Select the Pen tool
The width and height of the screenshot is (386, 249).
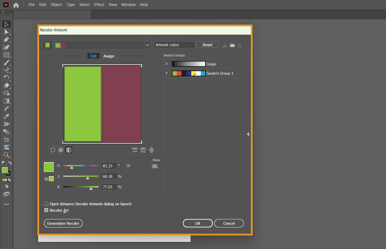[6, 39]
